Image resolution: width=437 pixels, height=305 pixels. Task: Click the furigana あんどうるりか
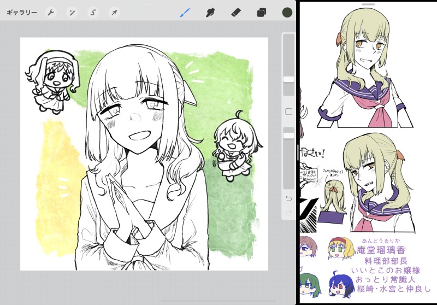pyautogui.click(x=381, y=241)
